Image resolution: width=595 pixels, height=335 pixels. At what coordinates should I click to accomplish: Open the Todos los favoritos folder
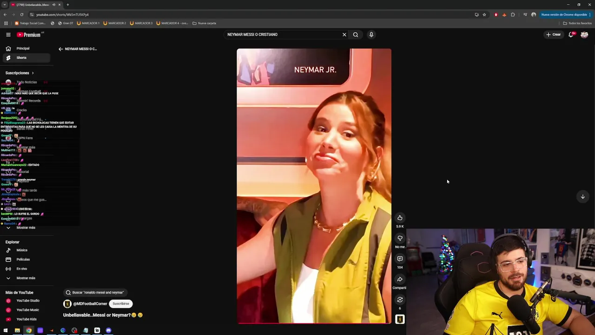(x=577, y=23)
